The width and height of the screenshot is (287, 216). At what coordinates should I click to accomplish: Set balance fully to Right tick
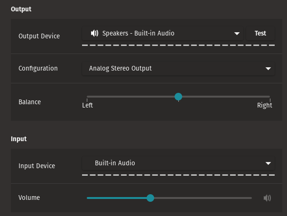(270, 100)
